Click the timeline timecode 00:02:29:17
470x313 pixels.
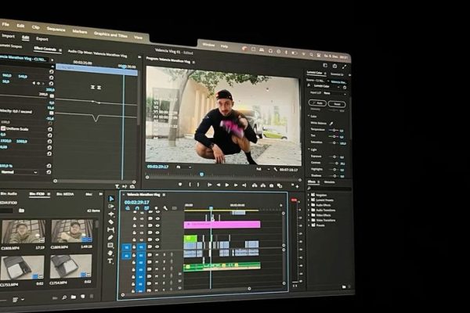pyautogui.click(x=136, y=202)
